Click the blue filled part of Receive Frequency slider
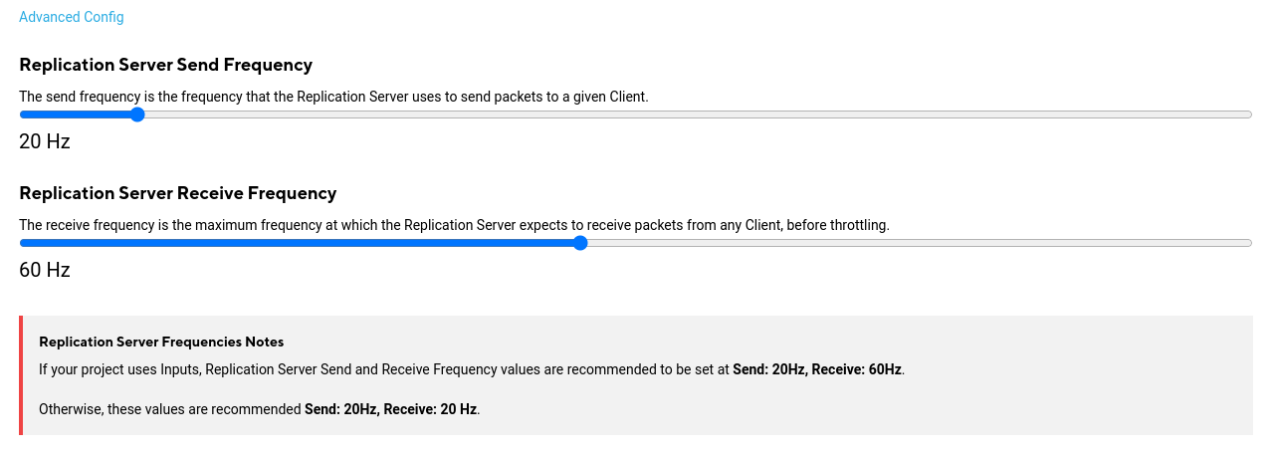The height and width of the screenshot is (458, 1278). (299, 243)
